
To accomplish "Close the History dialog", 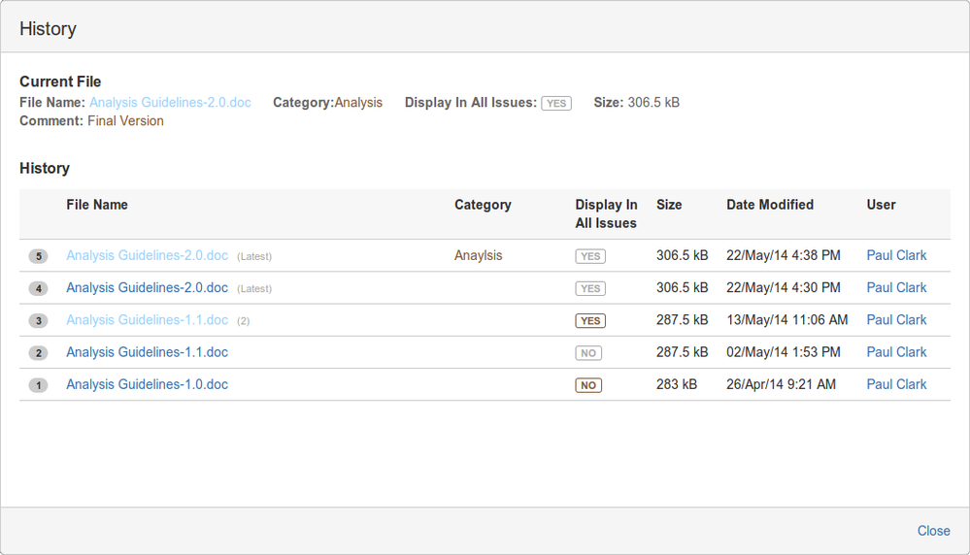I will coord(933,531).
